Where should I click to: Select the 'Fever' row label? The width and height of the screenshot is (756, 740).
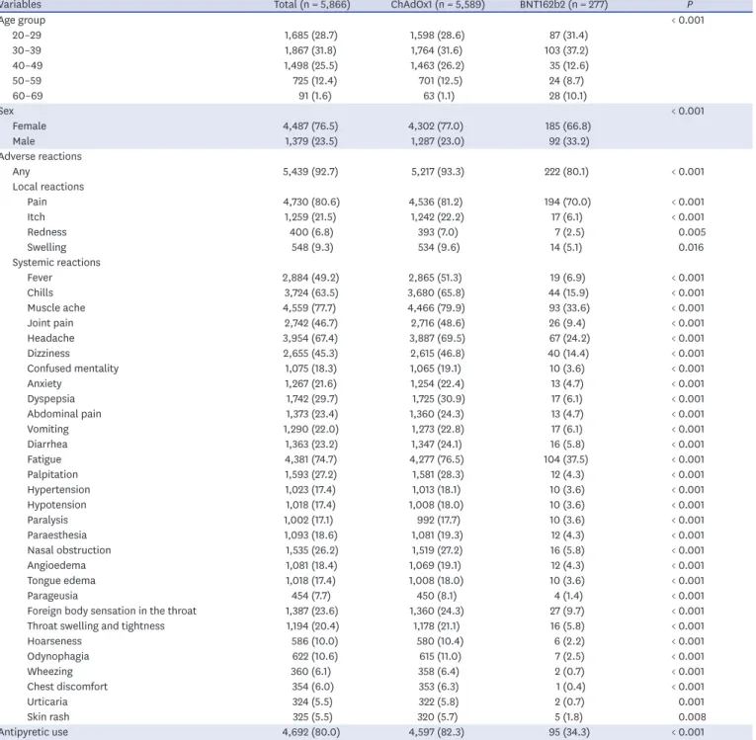pyautogui.click(x=40, y=278)
